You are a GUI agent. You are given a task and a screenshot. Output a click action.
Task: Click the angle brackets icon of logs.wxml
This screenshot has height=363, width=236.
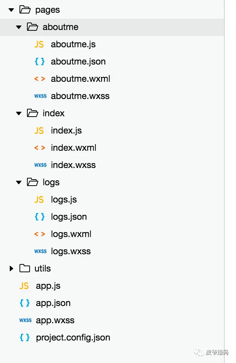point(40,234)
